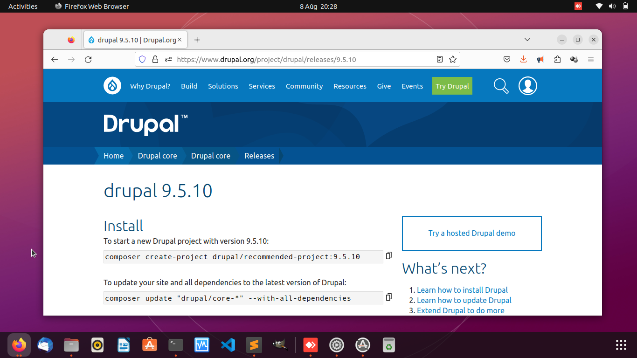Click the first Drupal core breadcrumb
This screenshot has width=637, height=358.
click(x=157, y=156)
